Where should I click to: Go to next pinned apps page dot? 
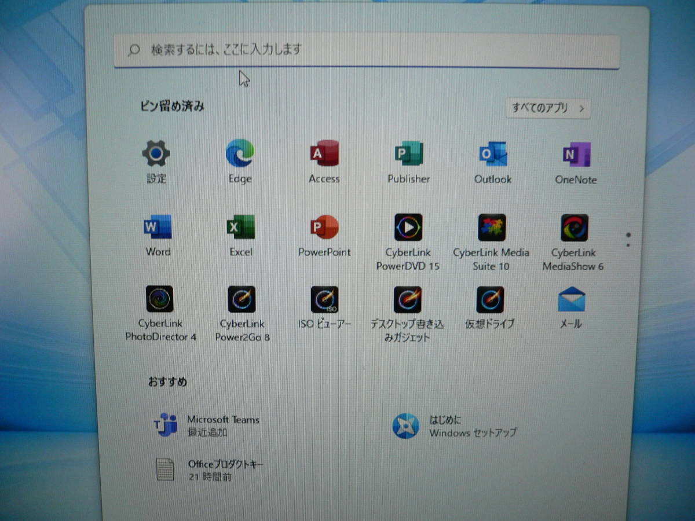pyautogui.click(x=628, y=245)
